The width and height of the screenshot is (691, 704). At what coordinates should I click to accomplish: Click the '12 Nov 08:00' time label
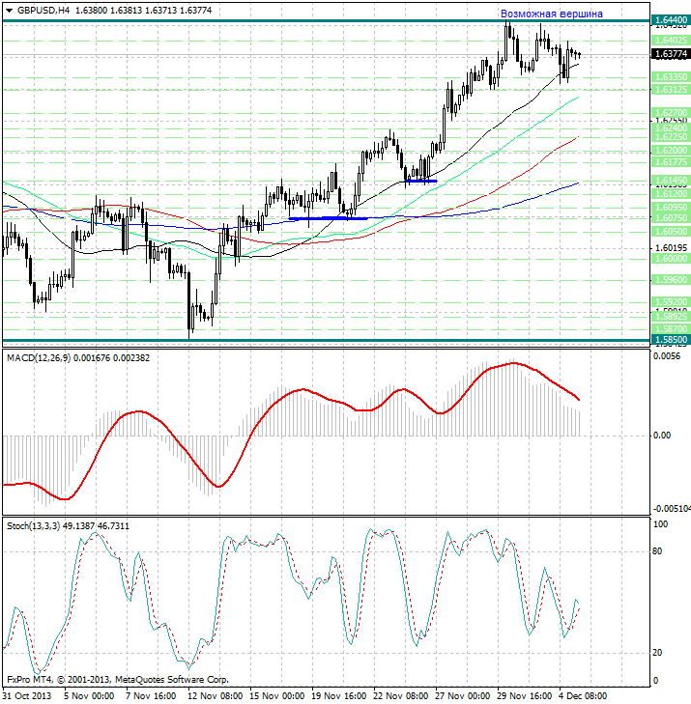215,696
